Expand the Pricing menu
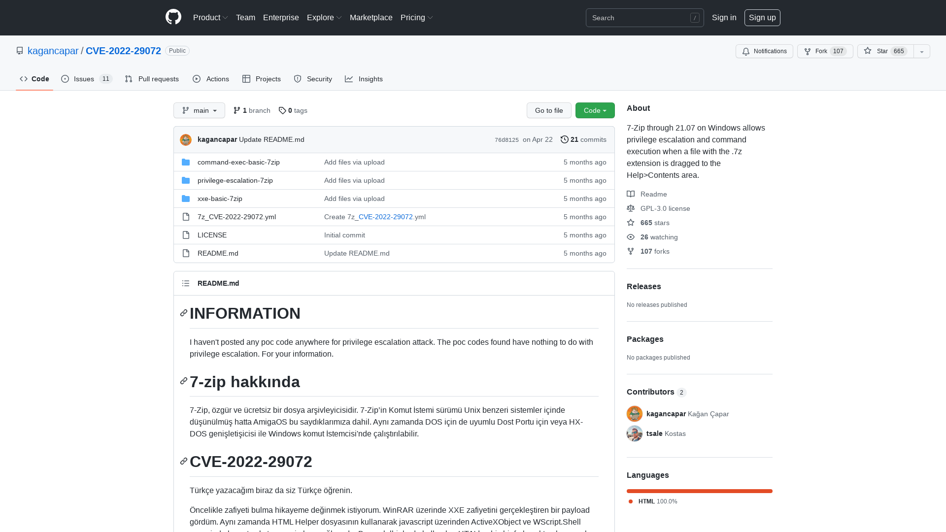The height and width of the screenshot is (532, 946). [x=417, y=17]
